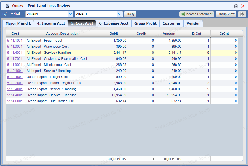Go to the 6. Expense Acct tab
This screenshot has height=166, width=248.
pos(114,23)
